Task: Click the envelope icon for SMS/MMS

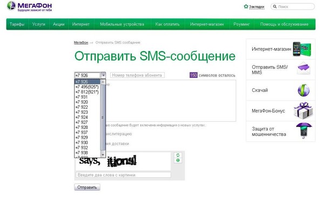Action: click(303, 69)
